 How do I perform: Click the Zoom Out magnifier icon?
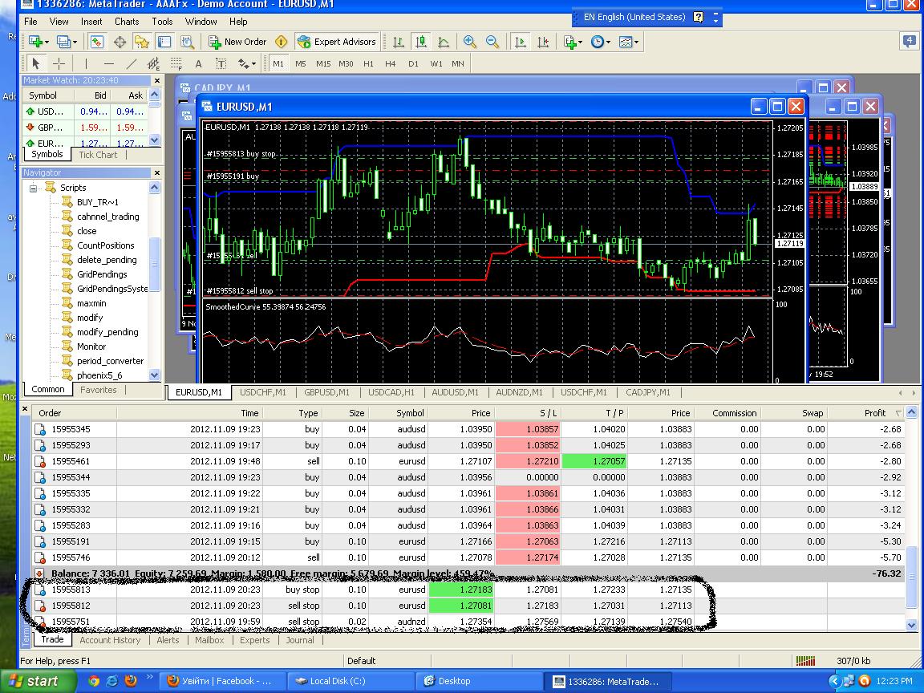click(492, 42)
